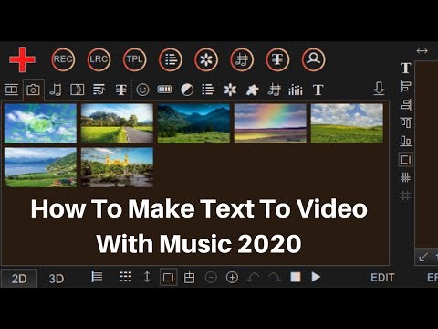Open the lyric lines with note tab
This screenshot has width=438, height=329.
tap(99, 90)
